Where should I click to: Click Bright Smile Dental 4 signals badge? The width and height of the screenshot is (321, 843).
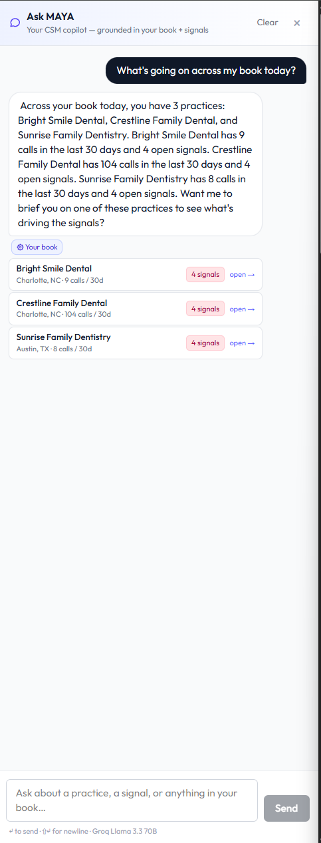(205, 275)
